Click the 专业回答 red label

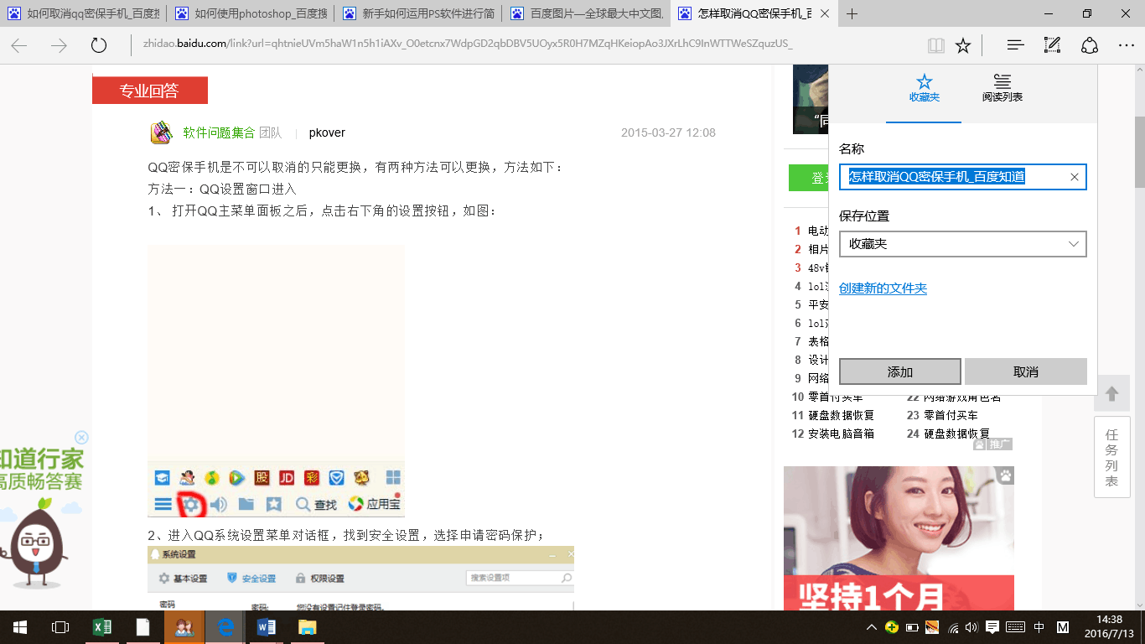pyautogui.click(x=149, y=91)
